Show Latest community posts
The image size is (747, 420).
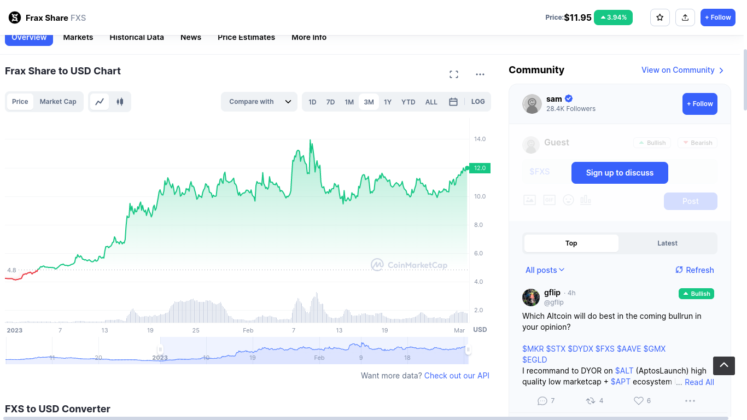667,243
